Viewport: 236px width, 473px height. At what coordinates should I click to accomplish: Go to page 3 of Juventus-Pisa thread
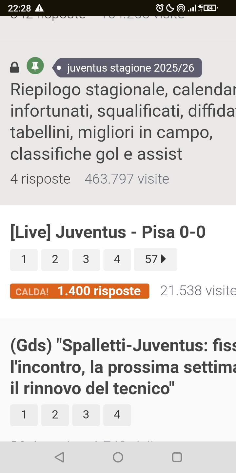(86, 259)
